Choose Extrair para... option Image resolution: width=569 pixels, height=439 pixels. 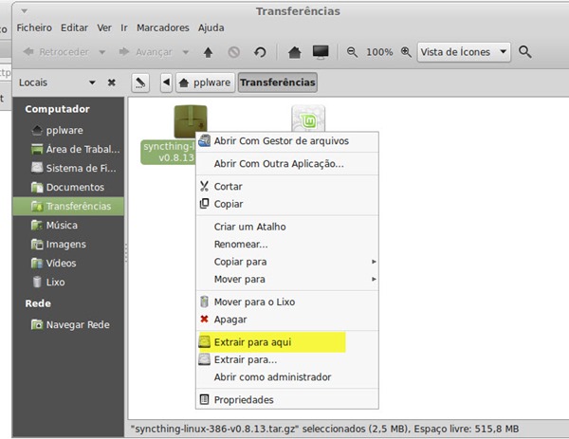point(287,360)
